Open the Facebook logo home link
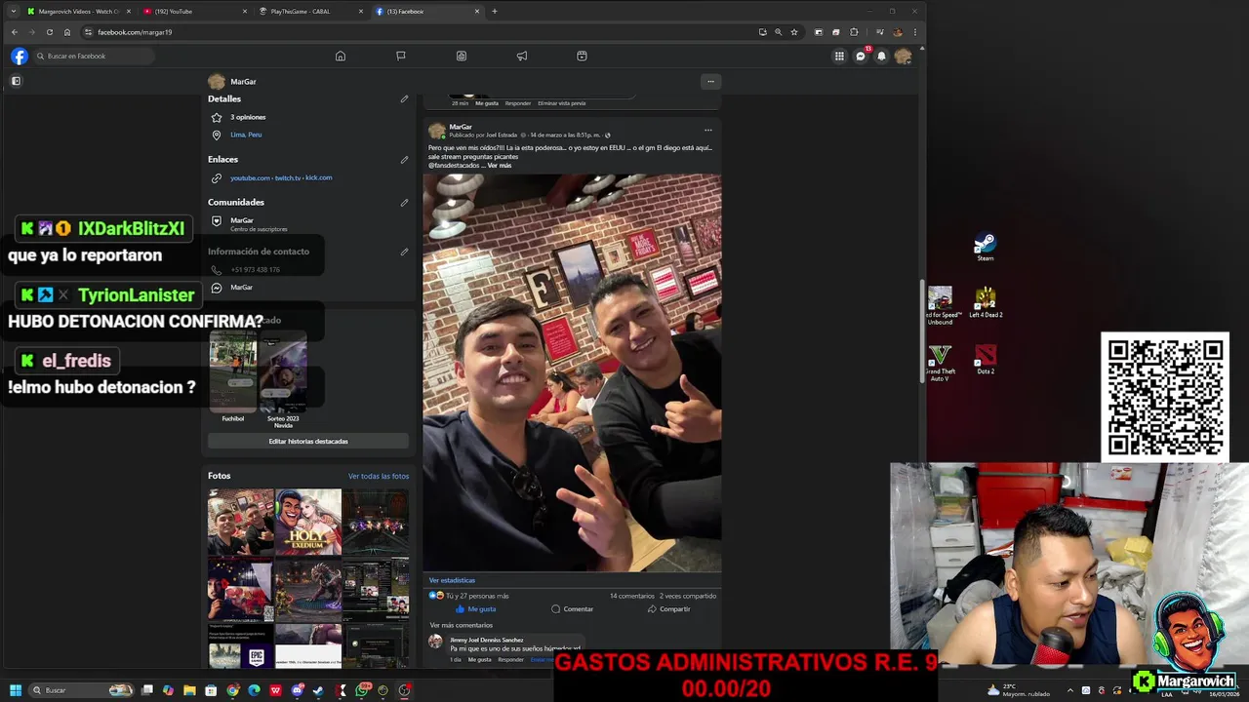This screenshot has width=1249, height=702. [x=19, y=56]
